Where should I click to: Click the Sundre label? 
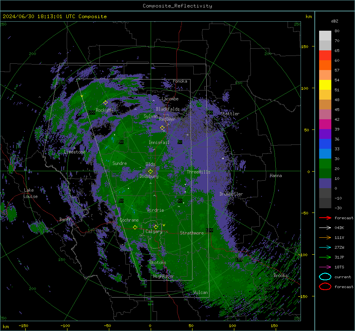120,163
